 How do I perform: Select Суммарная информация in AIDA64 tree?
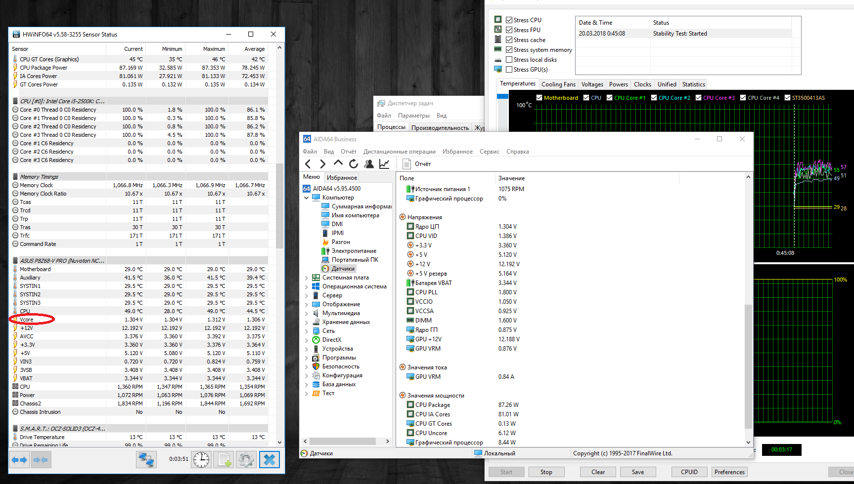[361, 206]
